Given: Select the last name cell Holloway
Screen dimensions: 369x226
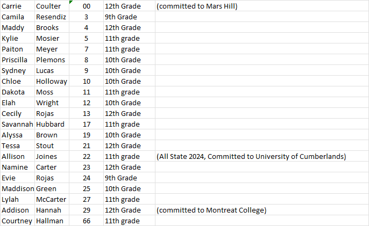Looking at the screenshot, I should click(52, 81).
